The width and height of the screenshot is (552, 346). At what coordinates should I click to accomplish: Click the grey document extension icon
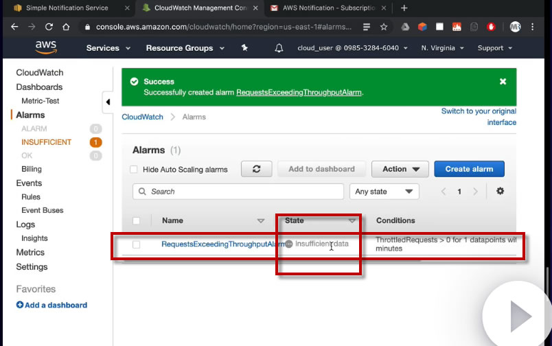point(474,27)
